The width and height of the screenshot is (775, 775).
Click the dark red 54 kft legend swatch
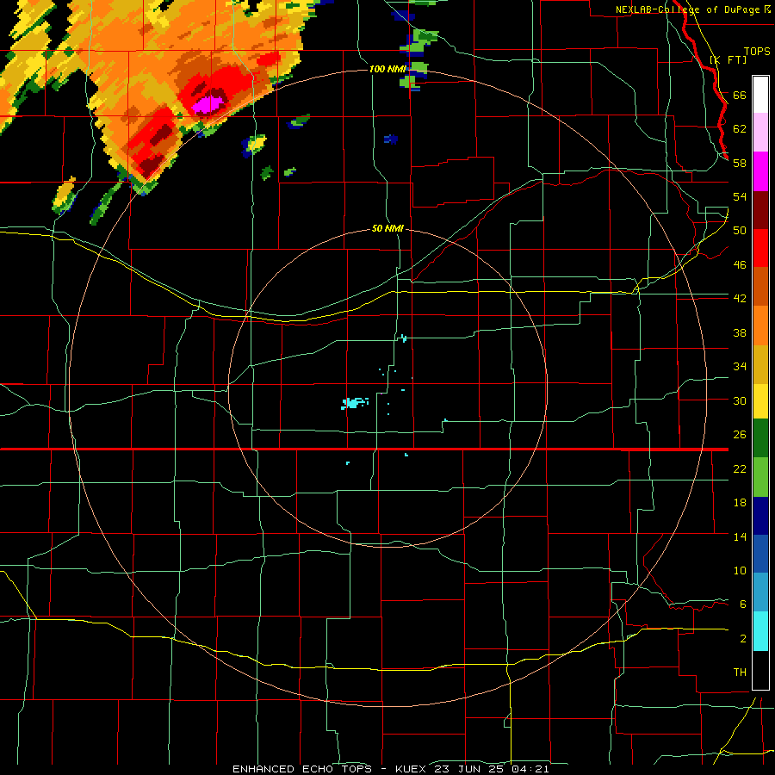[760, 209]
